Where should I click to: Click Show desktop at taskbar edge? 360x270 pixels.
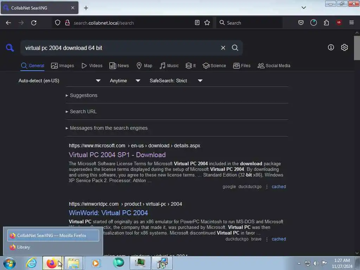pos(358,263)
